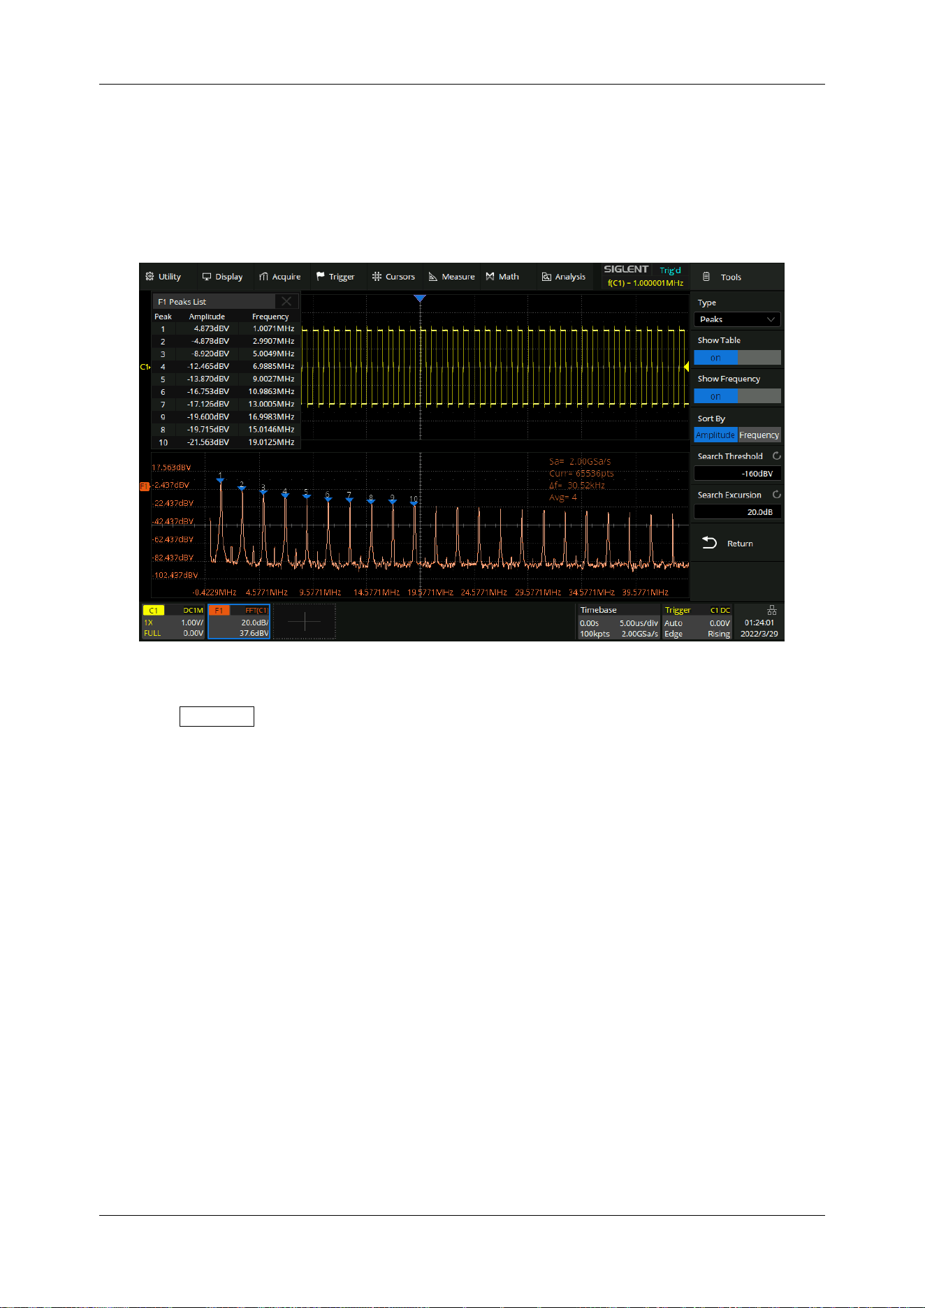Click the Return button
This screenshot has width=925, height=1308.
tap(737, 543)
